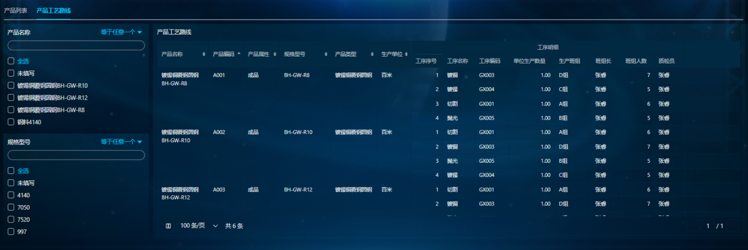Tick the 4140 spec checkbox
This screenshot has height=250, width=748.
(x=11, y=195)
